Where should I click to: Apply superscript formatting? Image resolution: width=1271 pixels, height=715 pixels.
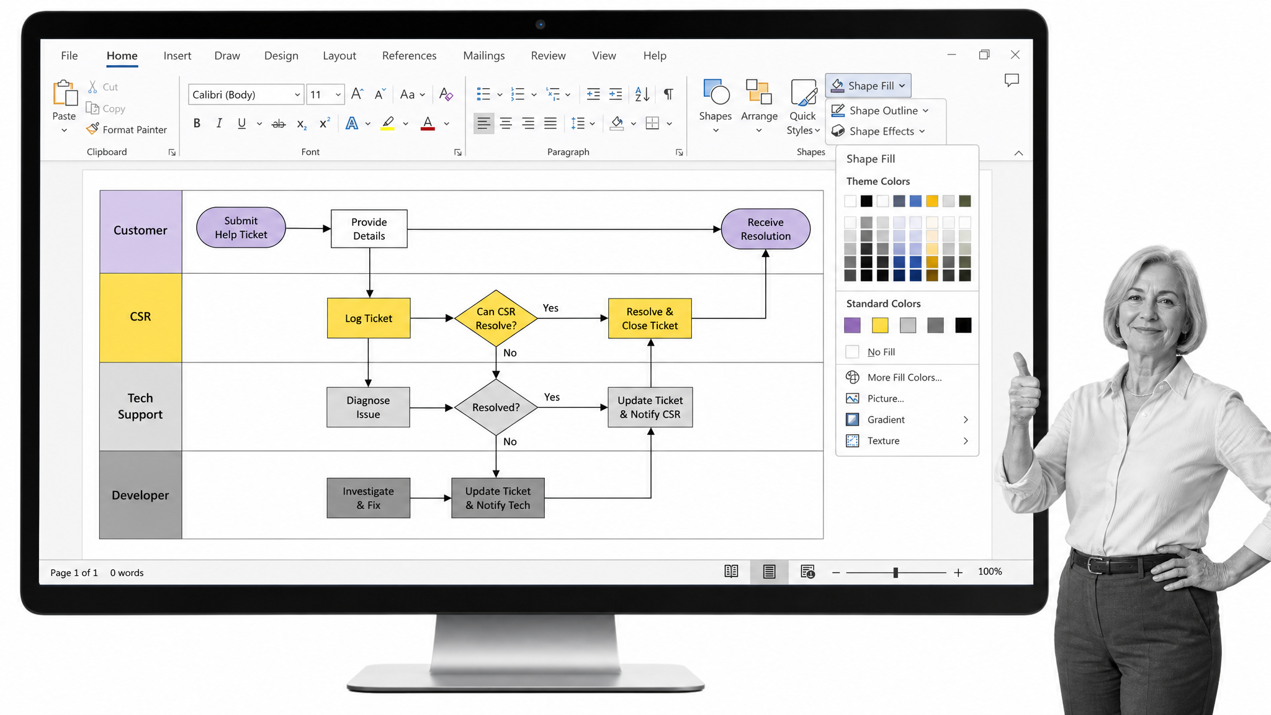point(324,124)
